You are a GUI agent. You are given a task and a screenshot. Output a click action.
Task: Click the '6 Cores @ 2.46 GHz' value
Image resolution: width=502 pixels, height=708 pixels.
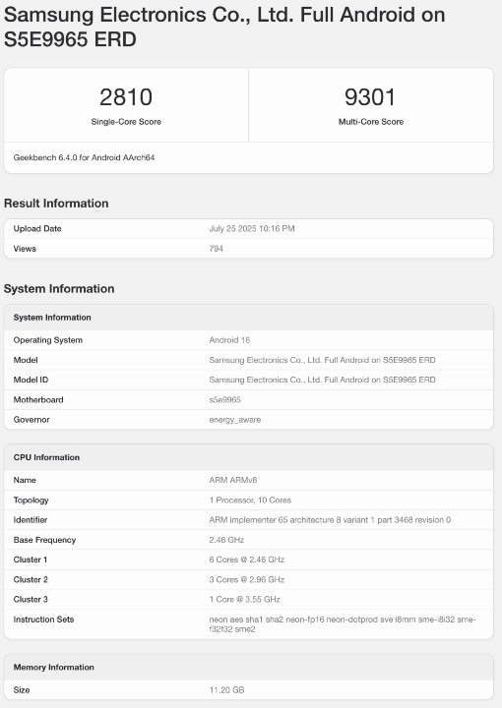[x=247, y=560]
